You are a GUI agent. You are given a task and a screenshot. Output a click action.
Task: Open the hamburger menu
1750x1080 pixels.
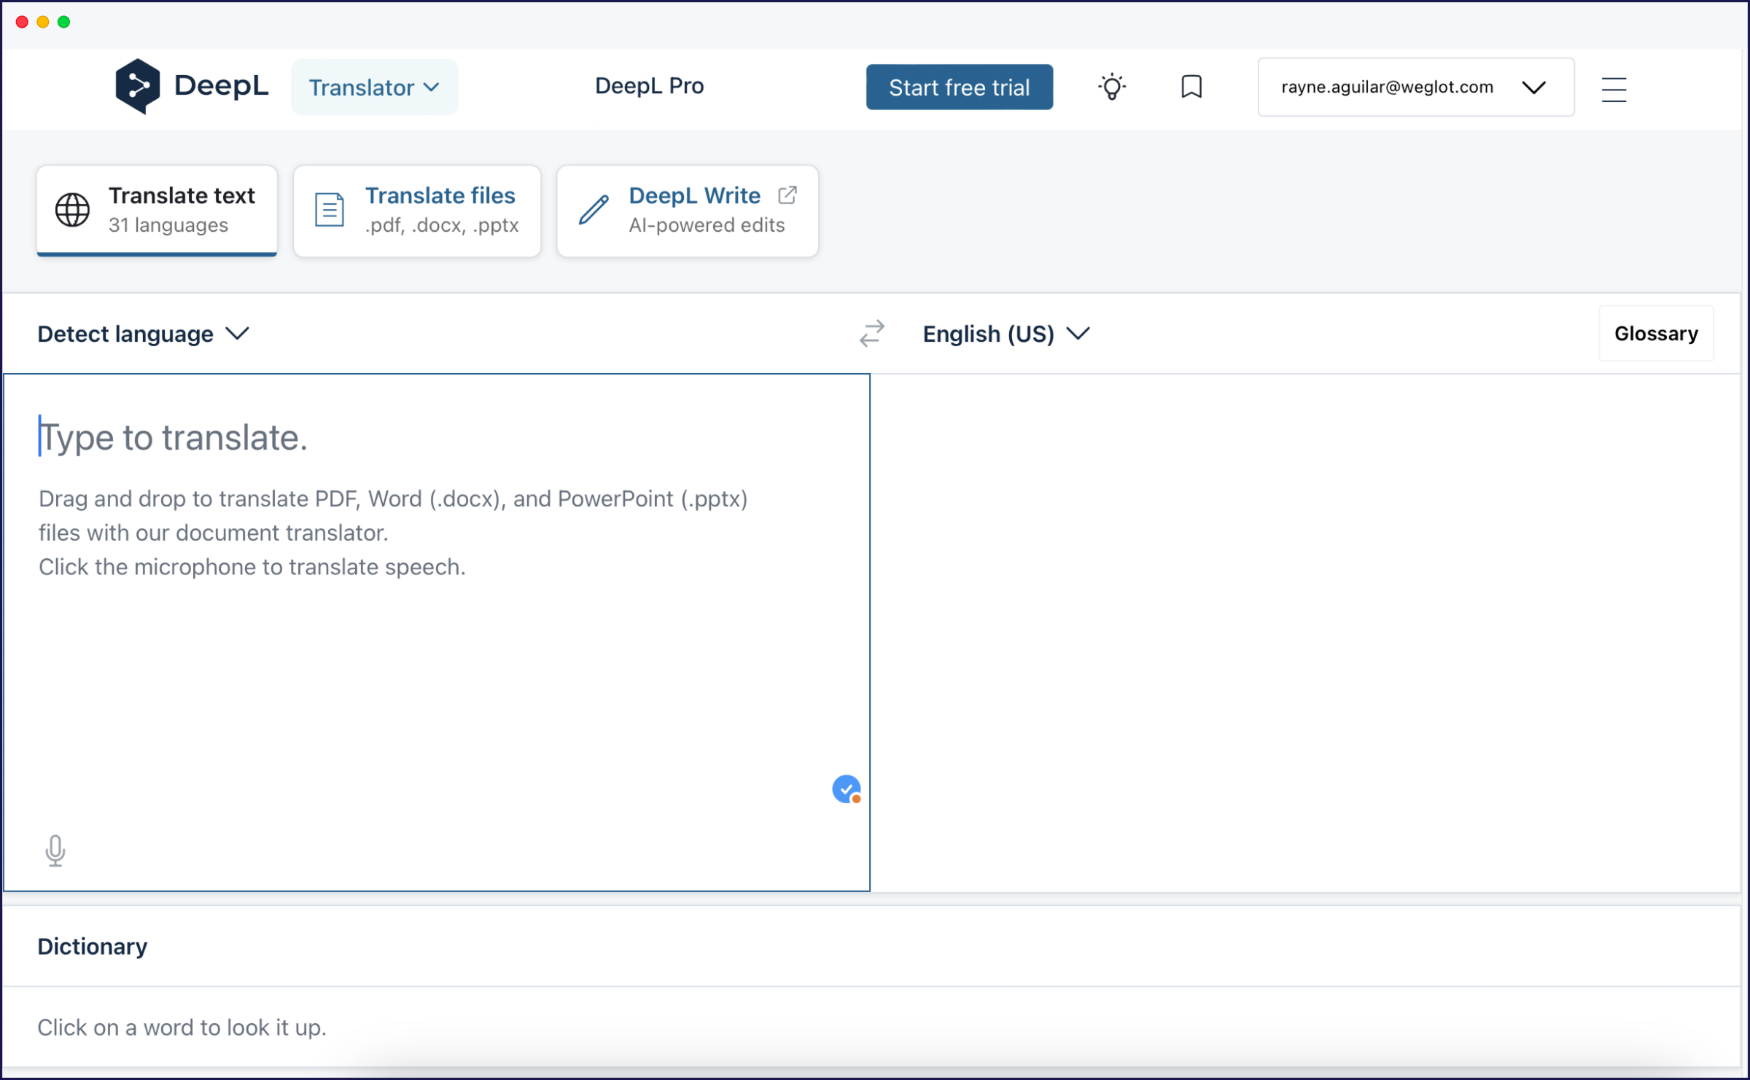pos(1614,89)
